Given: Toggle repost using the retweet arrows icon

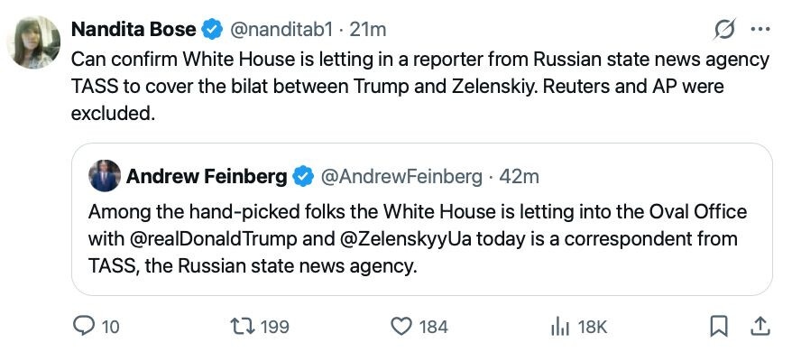Looking at the screenshot, I should [x=244, y=326].
